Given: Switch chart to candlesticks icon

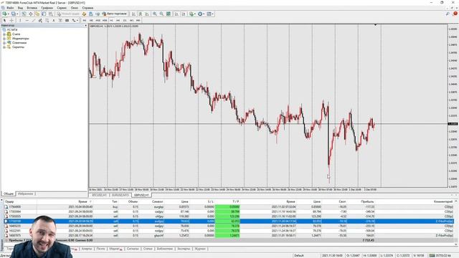Looking at the screenshot, I should pyautogui.click(x=141, y=14).
